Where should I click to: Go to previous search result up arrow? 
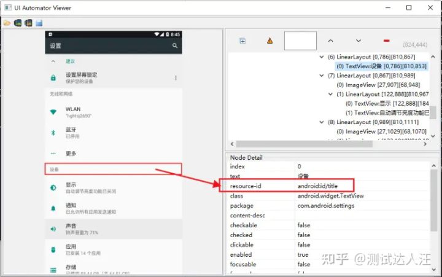[331, 41]
